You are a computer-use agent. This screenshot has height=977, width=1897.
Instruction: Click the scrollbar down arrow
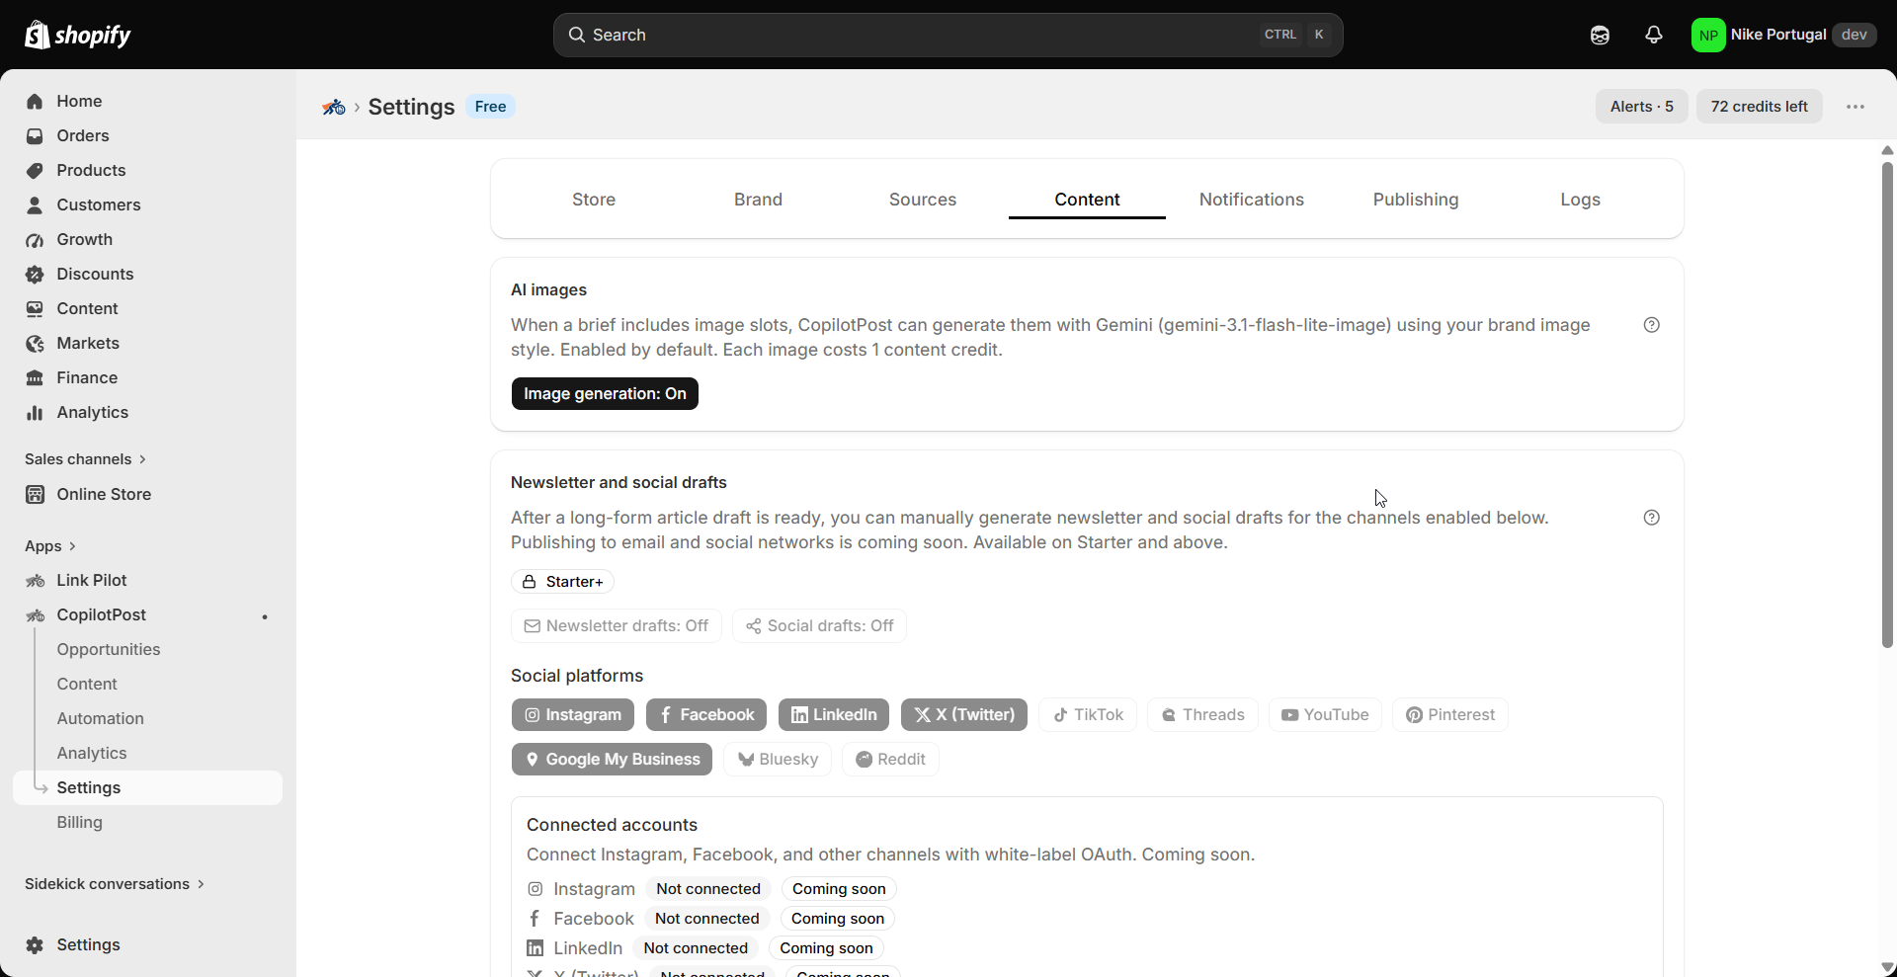tap(1887, 967)
